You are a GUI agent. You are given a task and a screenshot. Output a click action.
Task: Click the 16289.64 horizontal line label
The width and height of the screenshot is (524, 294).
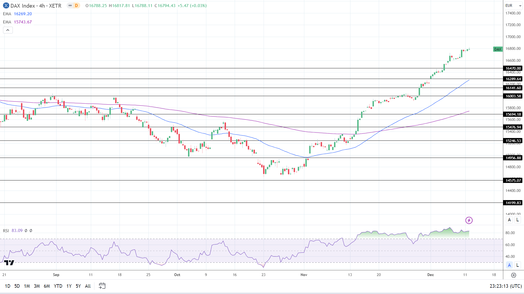point(513,79)
